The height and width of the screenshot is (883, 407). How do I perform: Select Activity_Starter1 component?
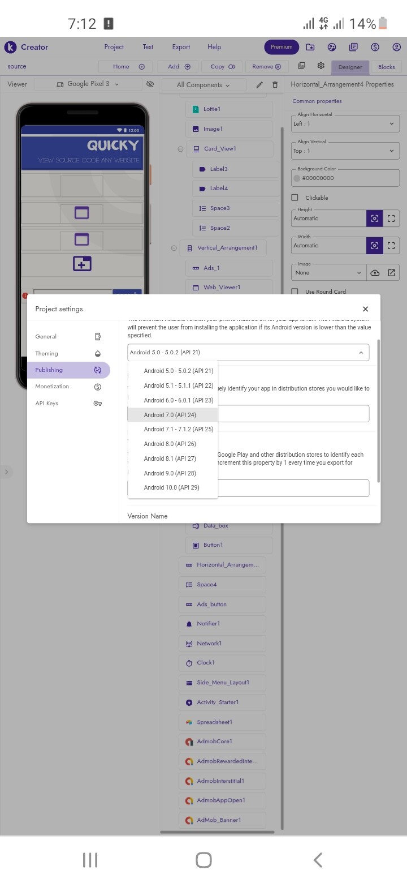[222, 702]
